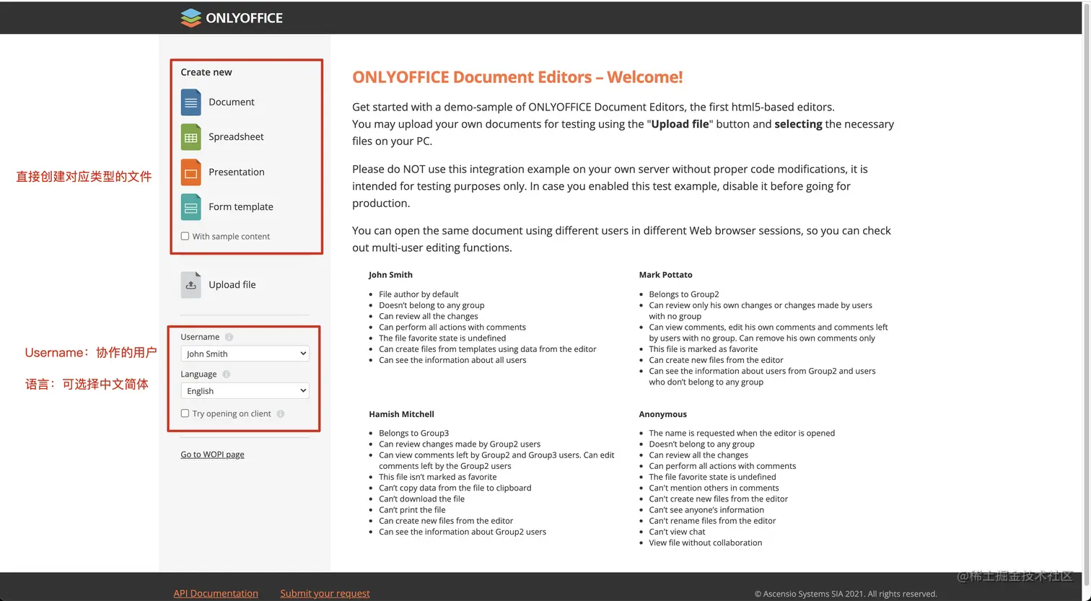Enable the With sample content checkbox
Screen dimensions: 1091x601
pos(185,236)
